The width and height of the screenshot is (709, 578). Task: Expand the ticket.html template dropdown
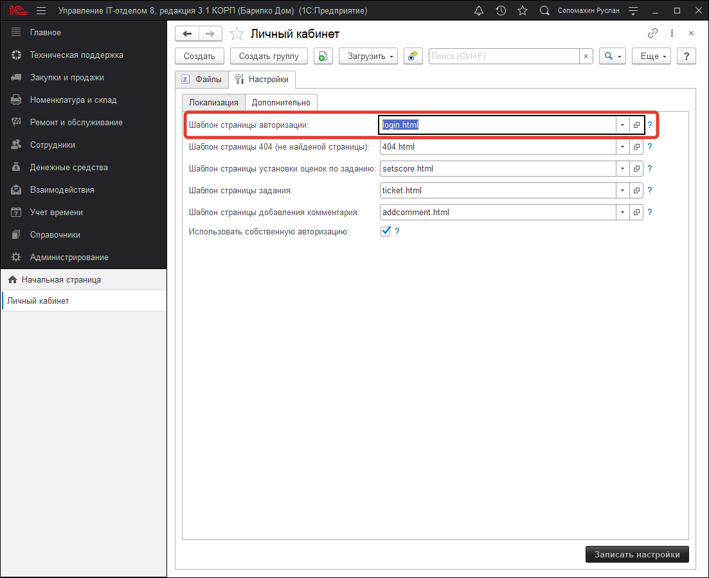point(622,191)
